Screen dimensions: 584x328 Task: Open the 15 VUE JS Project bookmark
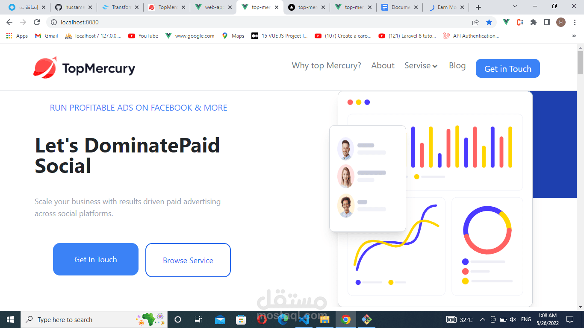pos(280,36)
